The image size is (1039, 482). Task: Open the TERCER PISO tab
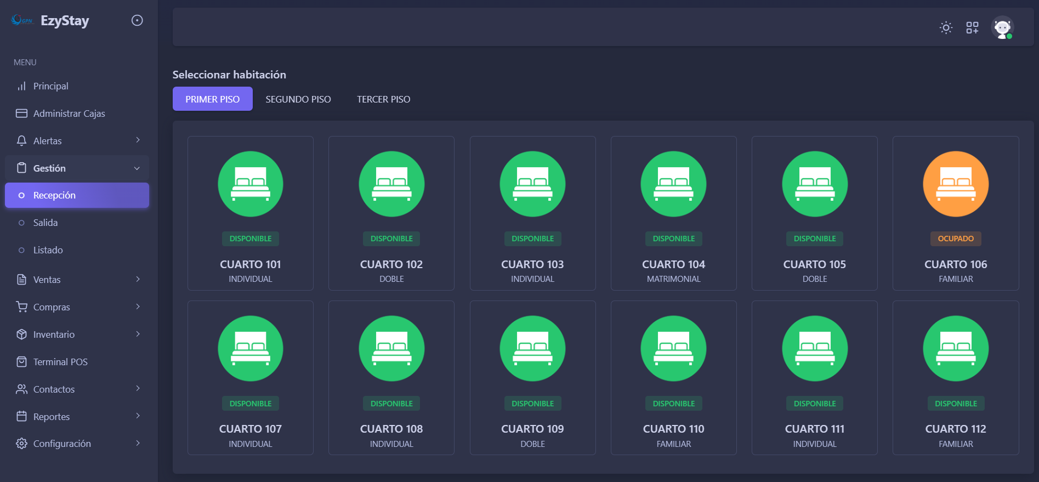[x=383, y=99]
